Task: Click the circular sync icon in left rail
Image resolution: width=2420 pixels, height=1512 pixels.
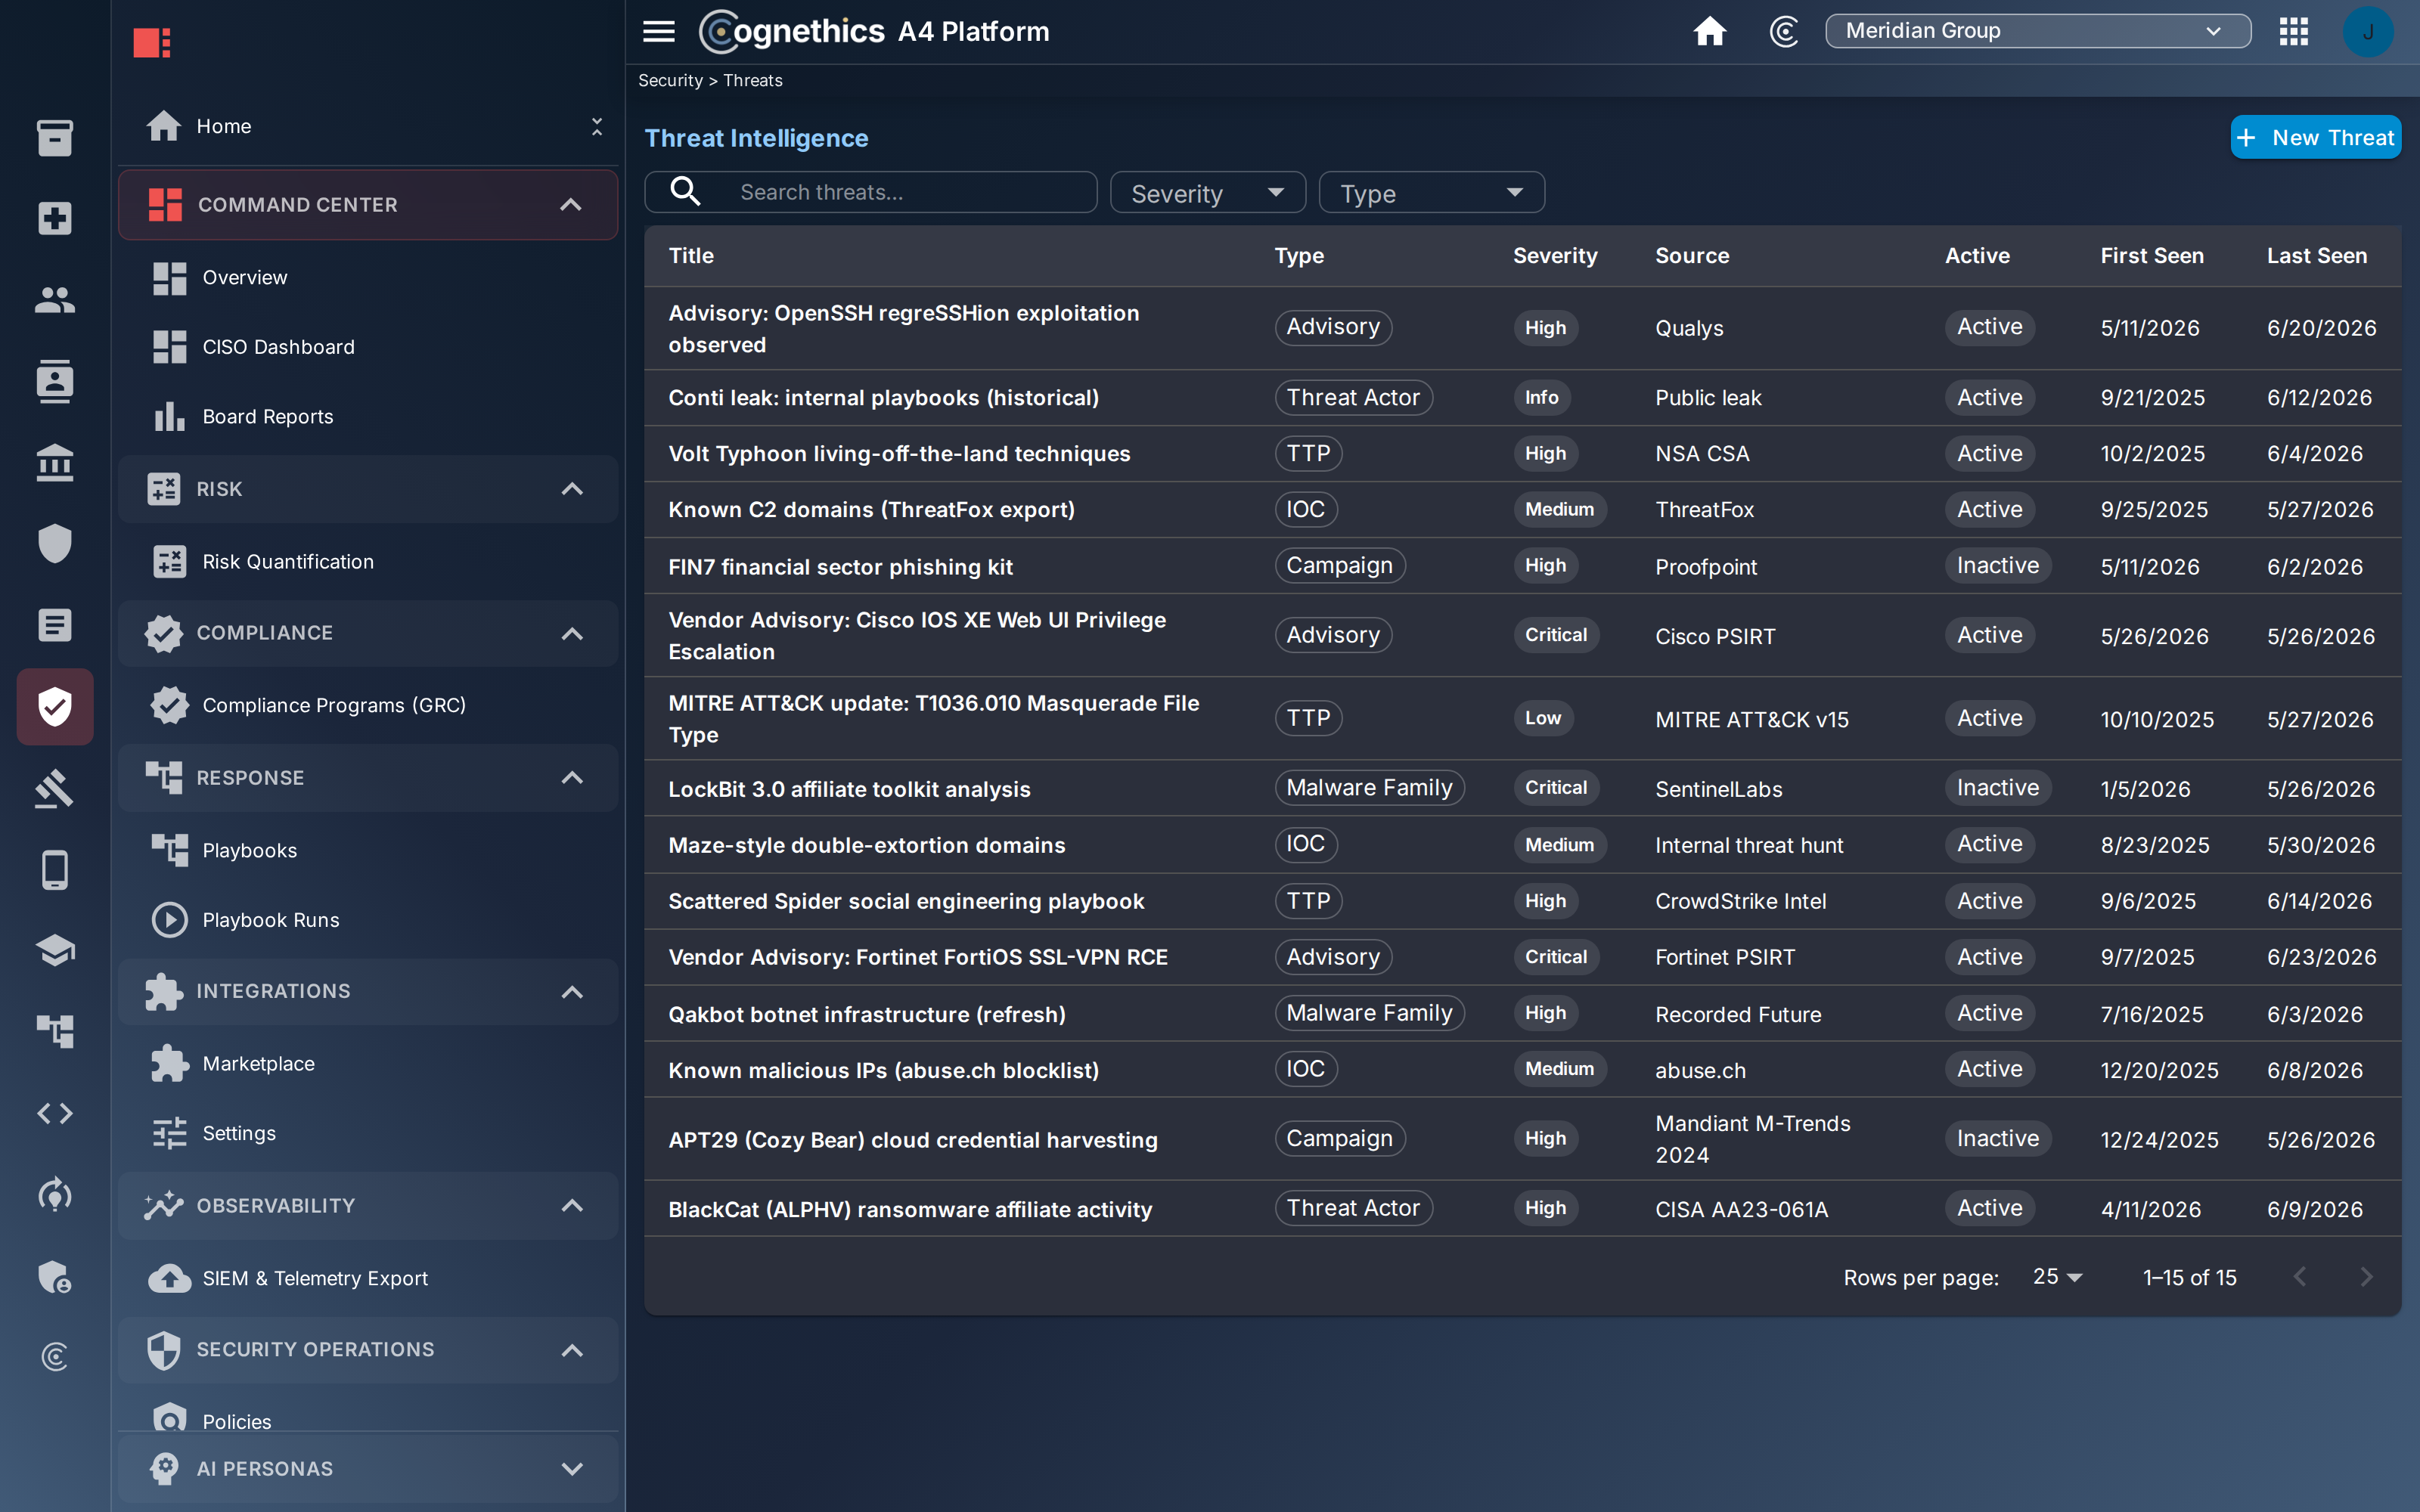Action: (55, 1194)
